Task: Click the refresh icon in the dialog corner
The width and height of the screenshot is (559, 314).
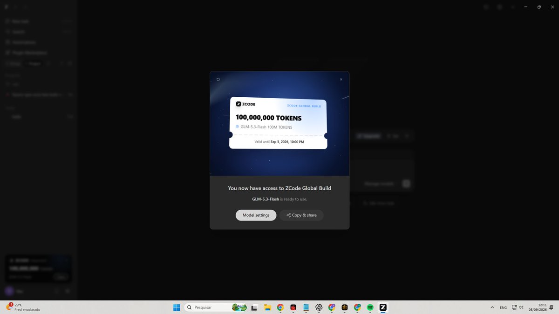Action: 218,80
